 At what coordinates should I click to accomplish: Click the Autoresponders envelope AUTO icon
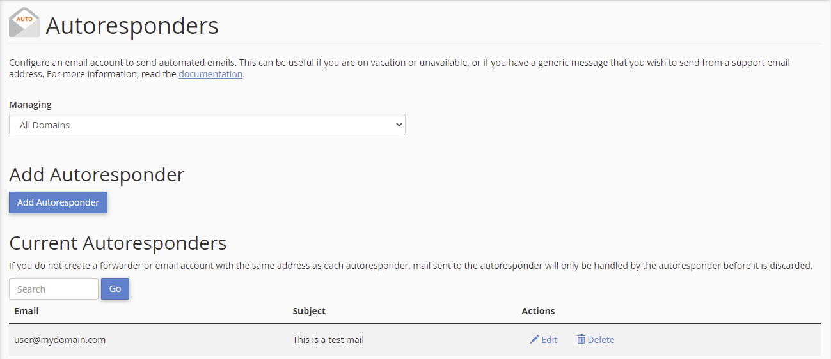24,22
